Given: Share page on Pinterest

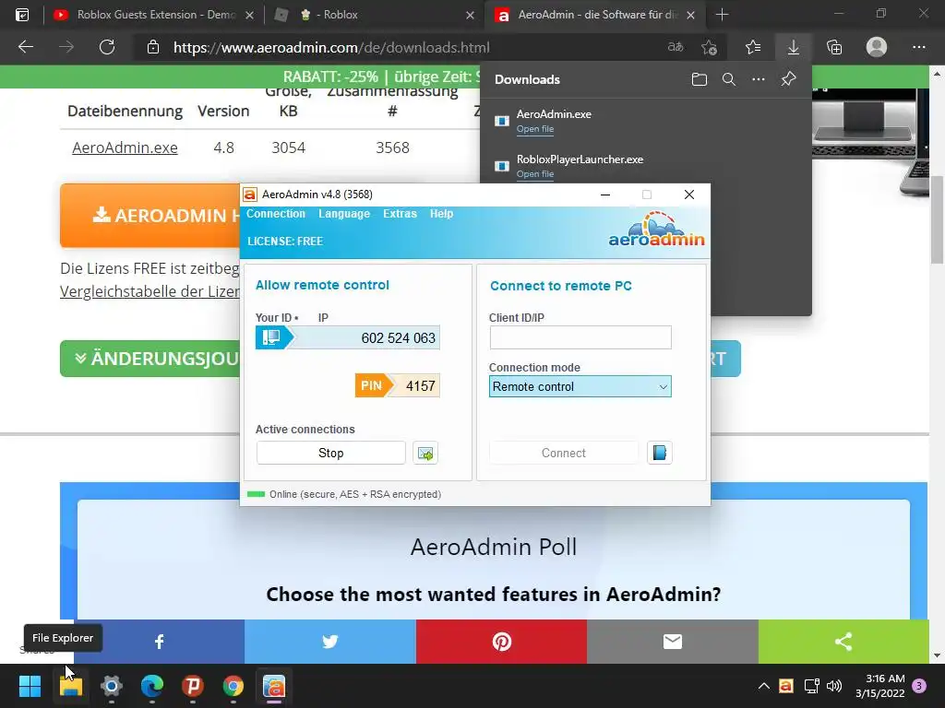Looking at the screenshot, I should (501, 642).
